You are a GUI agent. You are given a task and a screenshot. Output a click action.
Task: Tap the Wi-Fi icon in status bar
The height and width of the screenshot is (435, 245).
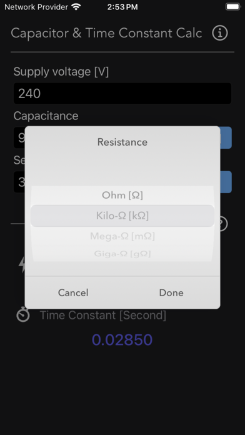click(x=76, y=7)
